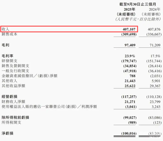Click the 研發開支 row label
Image resolution: width=163 pixels, height=141 pixels.
(x=10, y=61)
